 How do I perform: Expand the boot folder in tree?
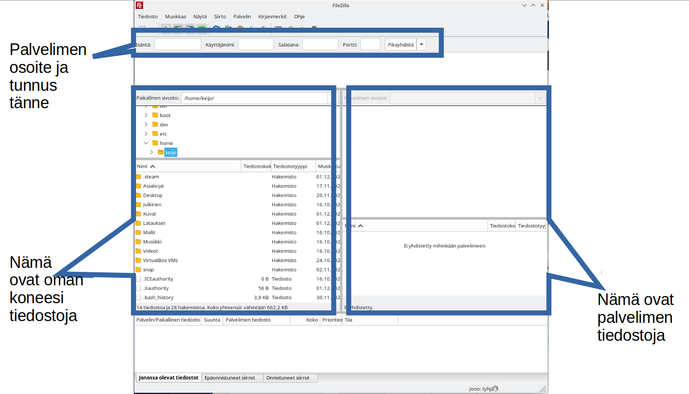pos(146,115)
